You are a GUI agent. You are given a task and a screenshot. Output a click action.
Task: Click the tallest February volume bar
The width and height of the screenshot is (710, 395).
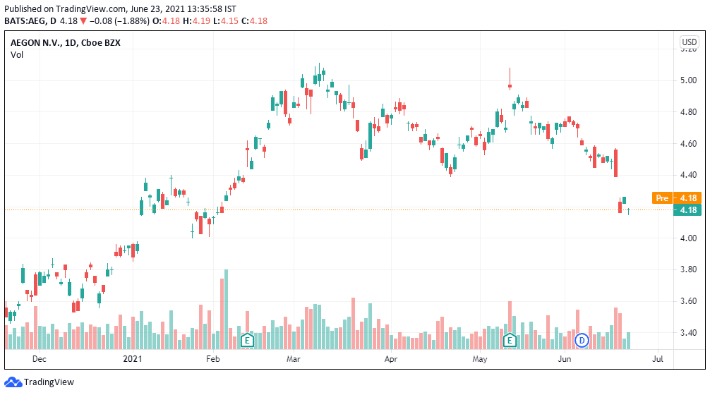226,309
